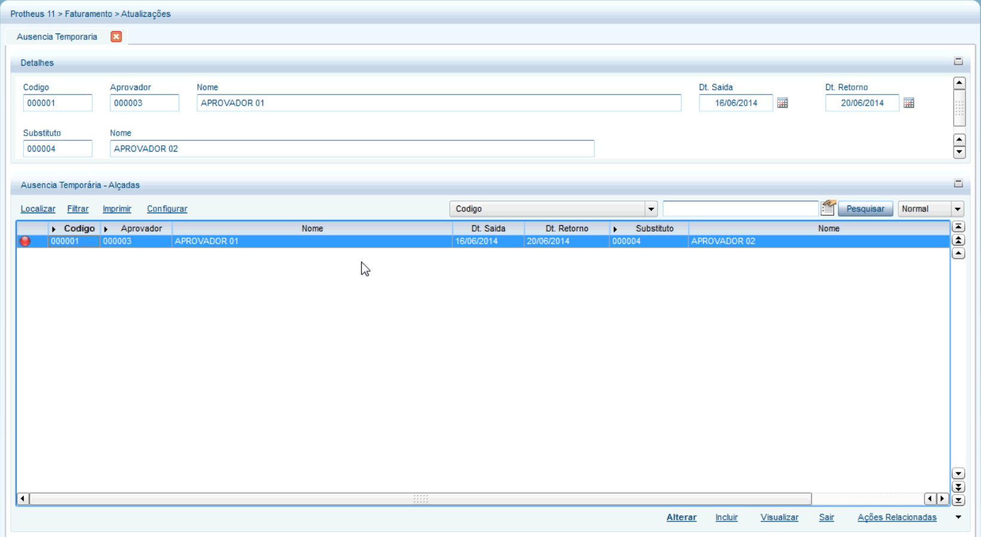Open the Dt. Saida calendar picker
This screenshot has height=537, width=981.
(782, 103)
